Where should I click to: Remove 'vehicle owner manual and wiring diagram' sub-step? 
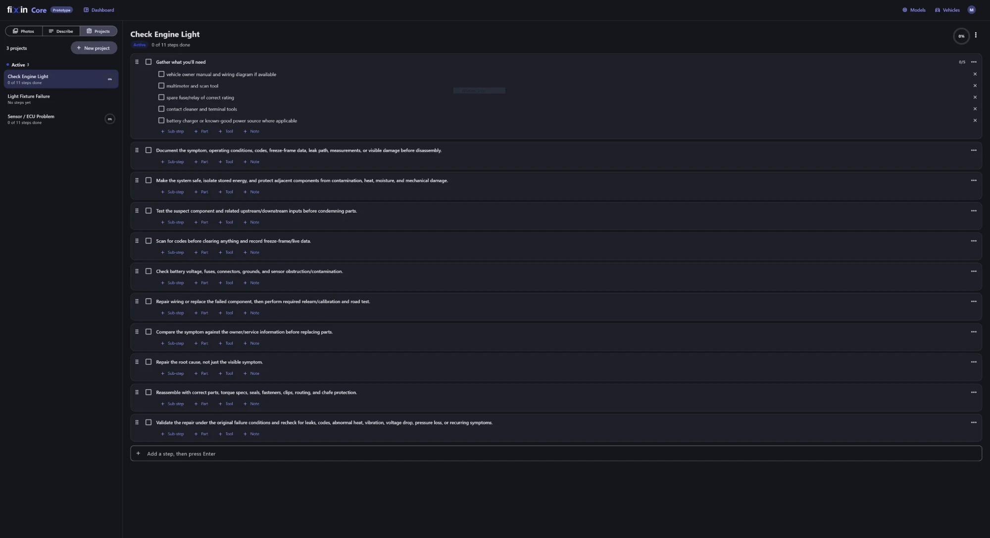tap(975, 74)
